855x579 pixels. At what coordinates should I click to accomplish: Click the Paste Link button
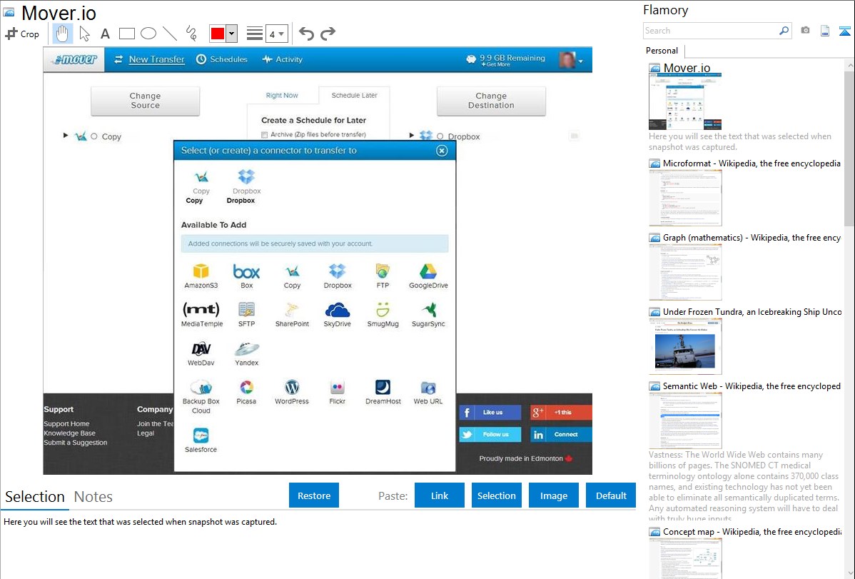tap(440, 495)
